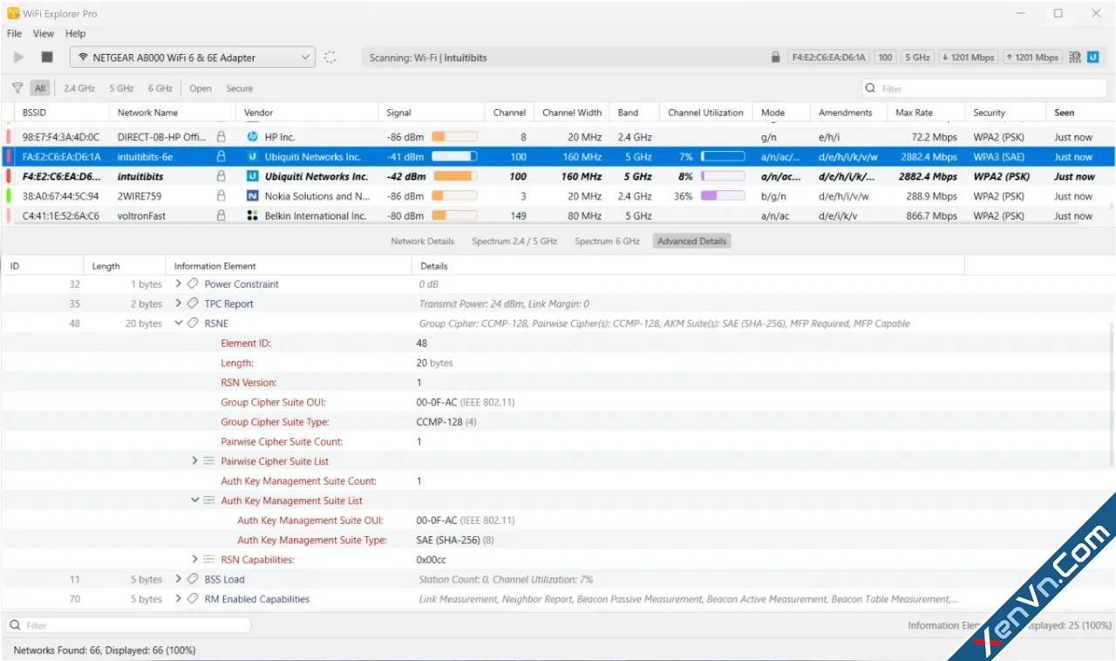Open the Help menu
1116x661 pixels.
pos(76,33)
